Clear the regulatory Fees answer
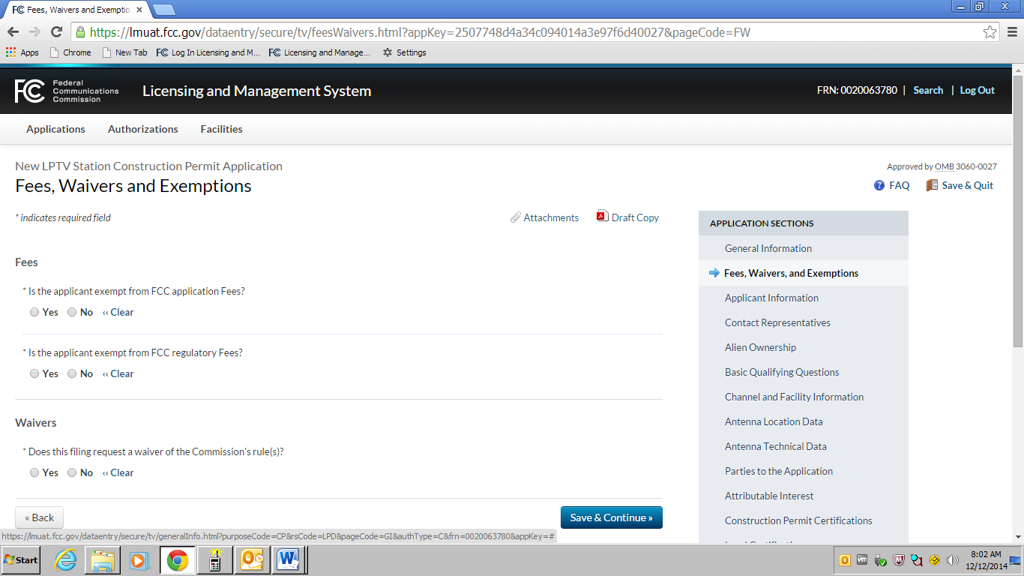This screenshot has width=1024, height=576. [118, 373]
